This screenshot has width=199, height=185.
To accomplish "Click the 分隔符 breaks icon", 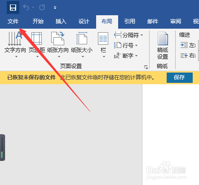I will tap(118, 35).
